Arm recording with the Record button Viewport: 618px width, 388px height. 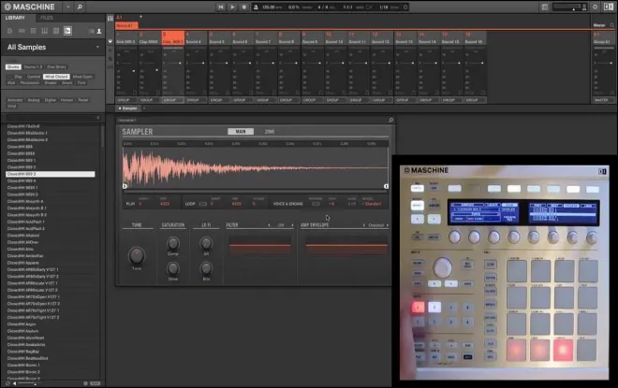point(244,7)
